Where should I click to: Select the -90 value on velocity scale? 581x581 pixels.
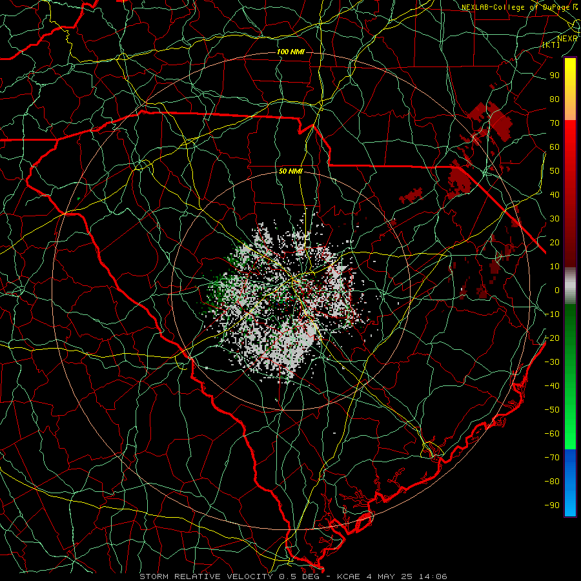pyautogui.click(x=552, y=505)
